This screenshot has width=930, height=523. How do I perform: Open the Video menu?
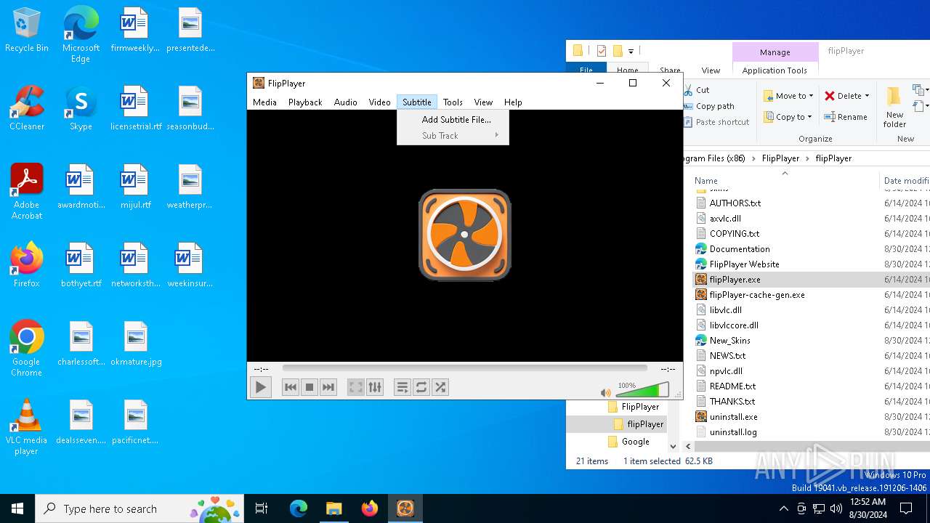379,102
